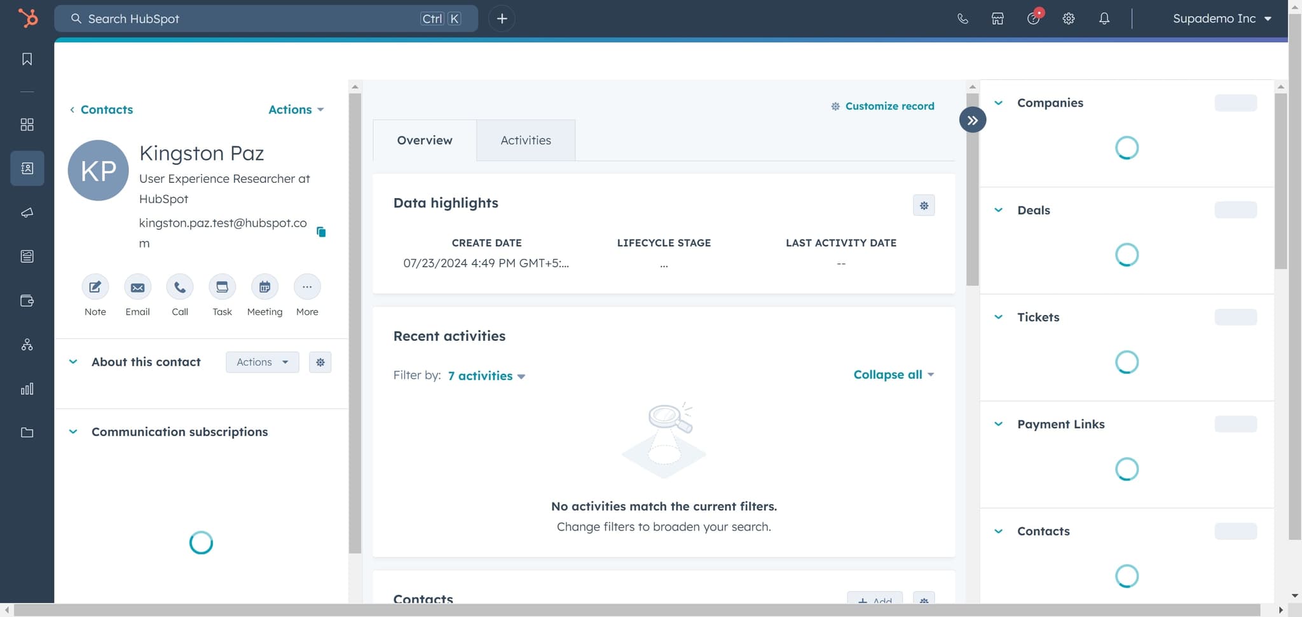This screenshot has height=617, width=1302.
Task: Collapse the Deals panel section
Action: [998, 209]
